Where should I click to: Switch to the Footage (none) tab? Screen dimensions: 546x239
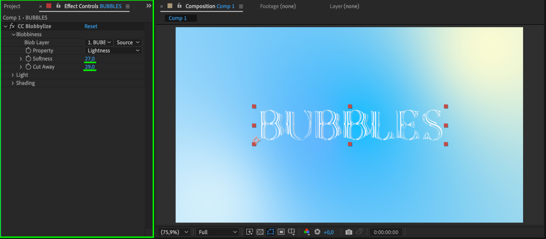[278, 6]
